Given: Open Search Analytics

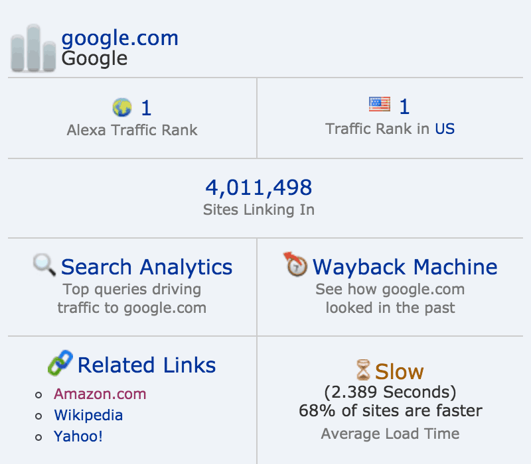Looking at the screenshot, I should tap(147, 267).
